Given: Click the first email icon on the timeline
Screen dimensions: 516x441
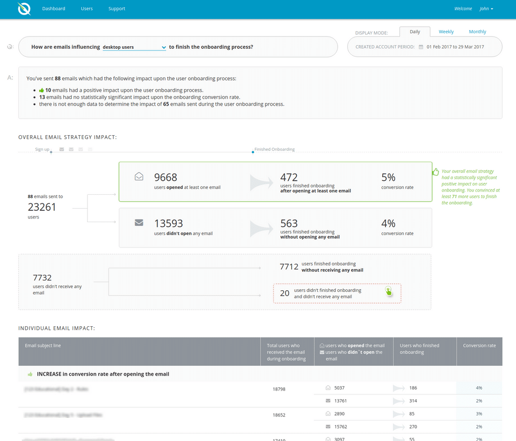Looking at the screenshot, I should coord(62,149).
